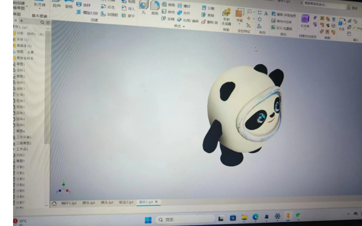The image size is (362, 226).
Task: Close the 零件1.ipt document tab
Action: [156, 202]
